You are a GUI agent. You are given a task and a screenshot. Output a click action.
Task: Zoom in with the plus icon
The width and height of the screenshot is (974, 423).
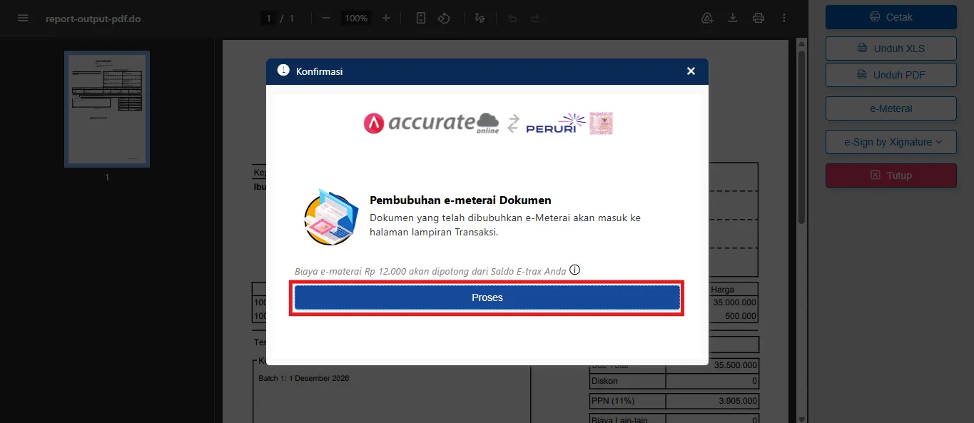coord(386,18)
